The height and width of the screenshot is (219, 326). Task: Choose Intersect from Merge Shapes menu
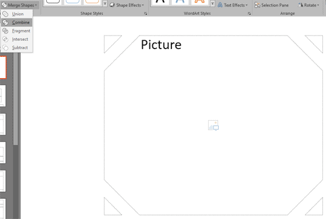coord(17,39)
